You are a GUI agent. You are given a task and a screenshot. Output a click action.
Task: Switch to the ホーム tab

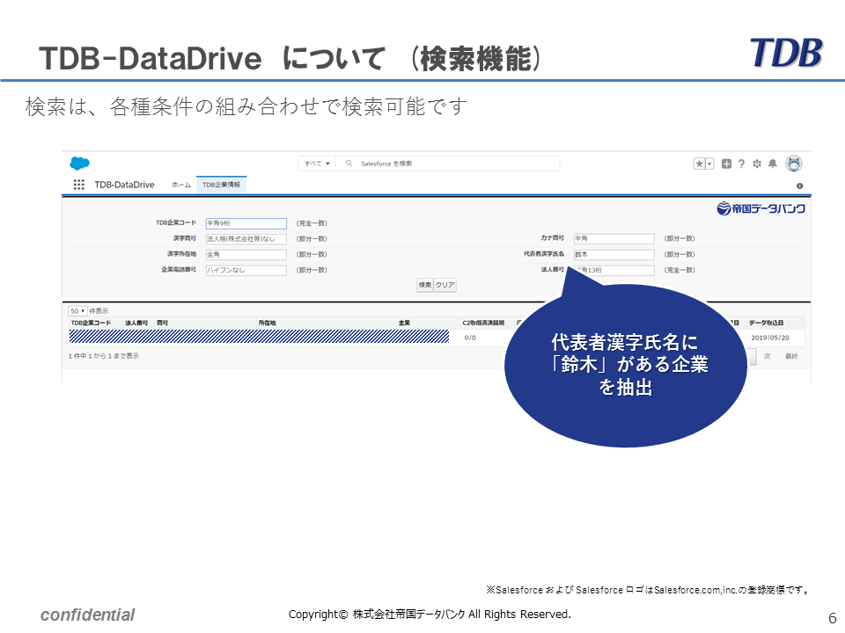click(180, 185)
